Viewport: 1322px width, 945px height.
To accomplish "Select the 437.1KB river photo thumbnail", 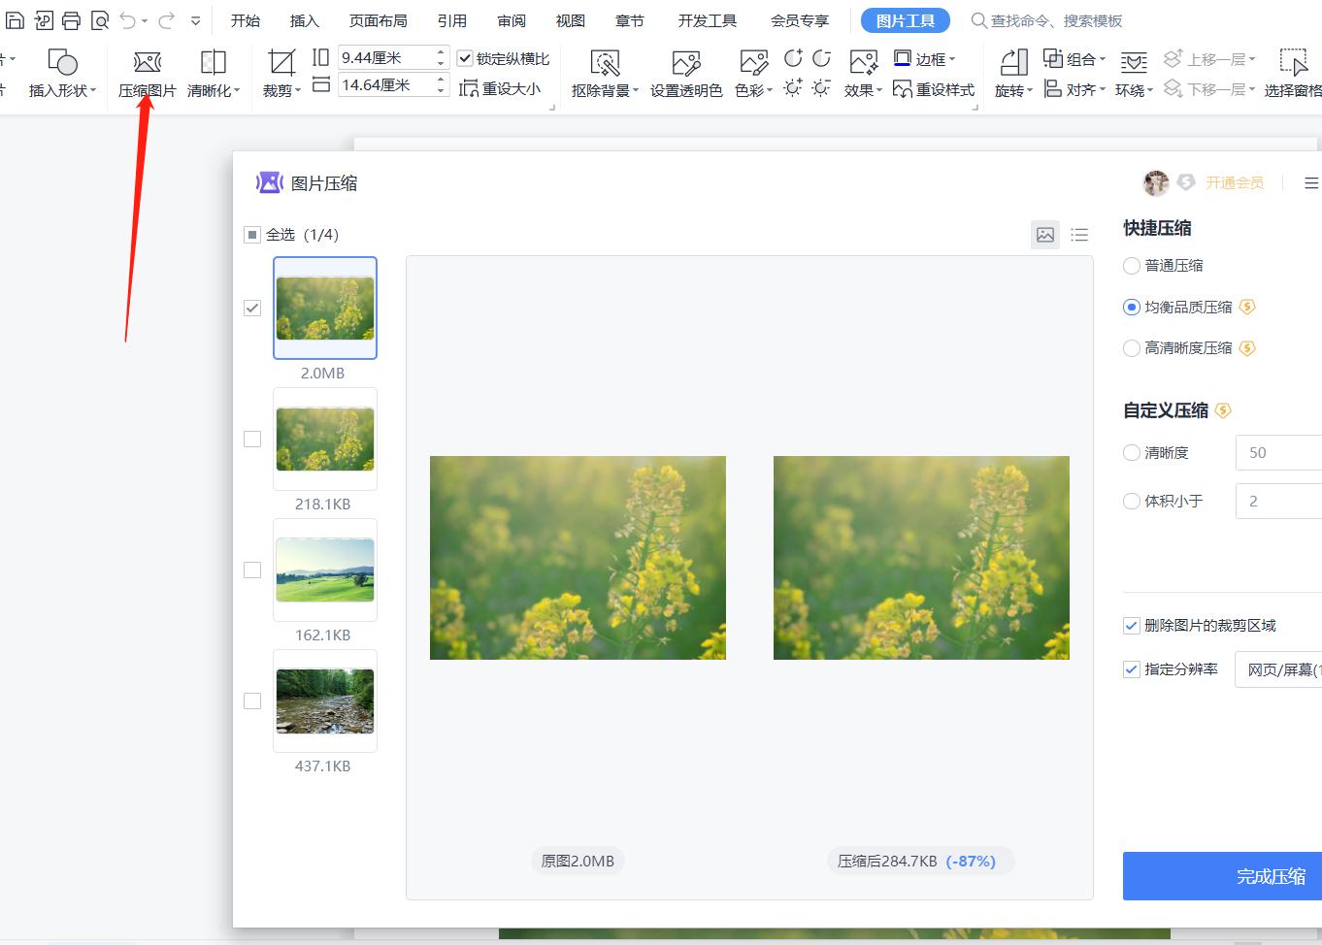I will click(324, 701).
